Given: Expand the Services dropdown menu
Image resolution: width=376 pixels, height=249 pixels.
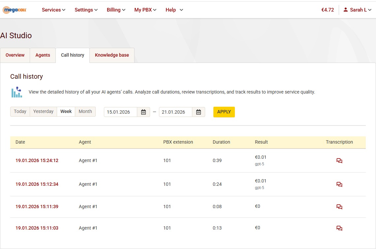Looking at the screenshot, I should pos(53,10).
